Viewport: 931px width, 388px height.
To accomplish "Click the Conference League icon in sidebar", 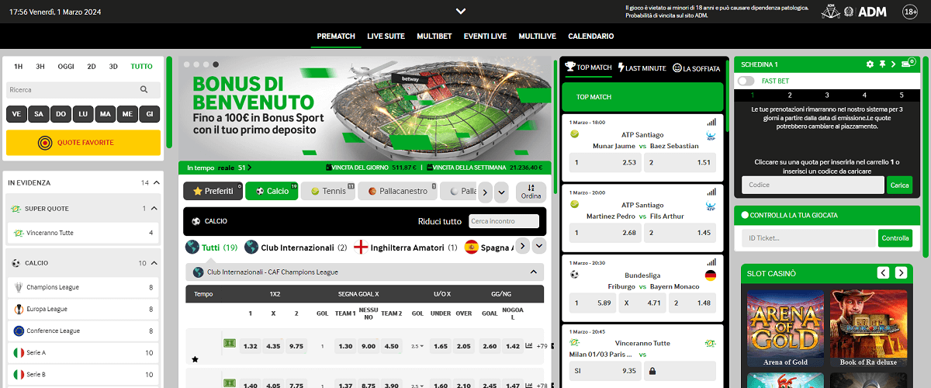I will 18,331.
